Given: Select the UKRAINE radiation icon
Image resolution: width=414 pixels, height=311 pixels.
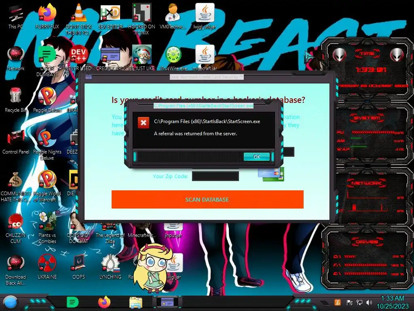Looking at the screenshot, I should [47, 267].
